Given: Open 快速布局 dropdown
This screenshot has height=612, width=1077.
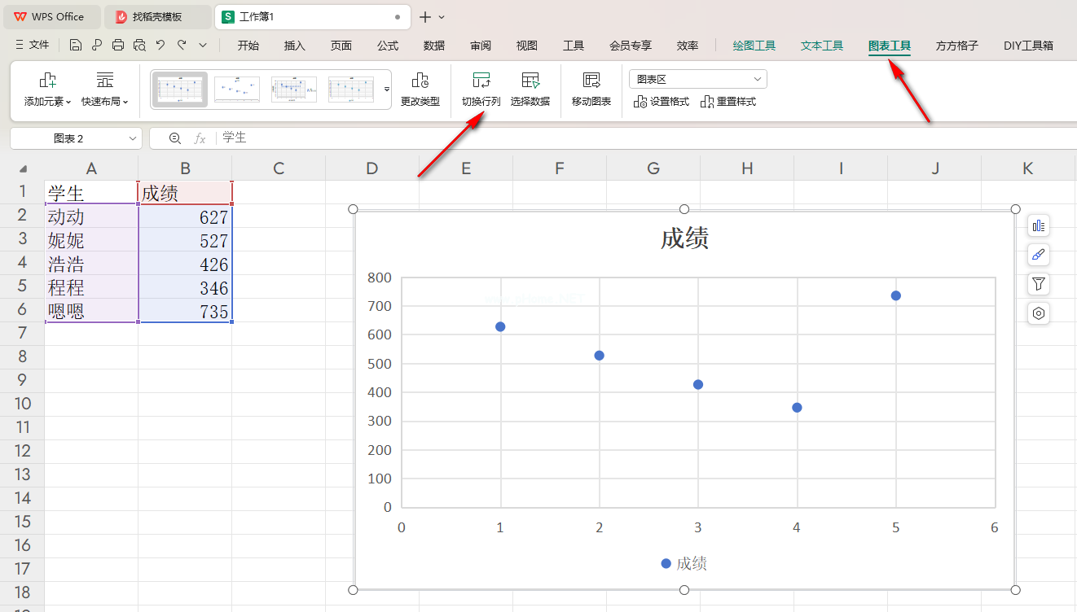Looking at the screenshot, I should tap(105, 90).
